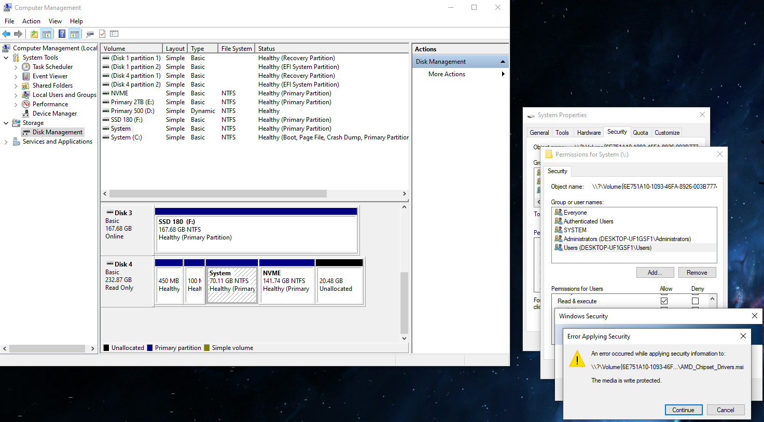Viewport: 764px width, 422px height.
Task: Select 'Primary 2TB (E:)' volume row
Action: (255, 102)
